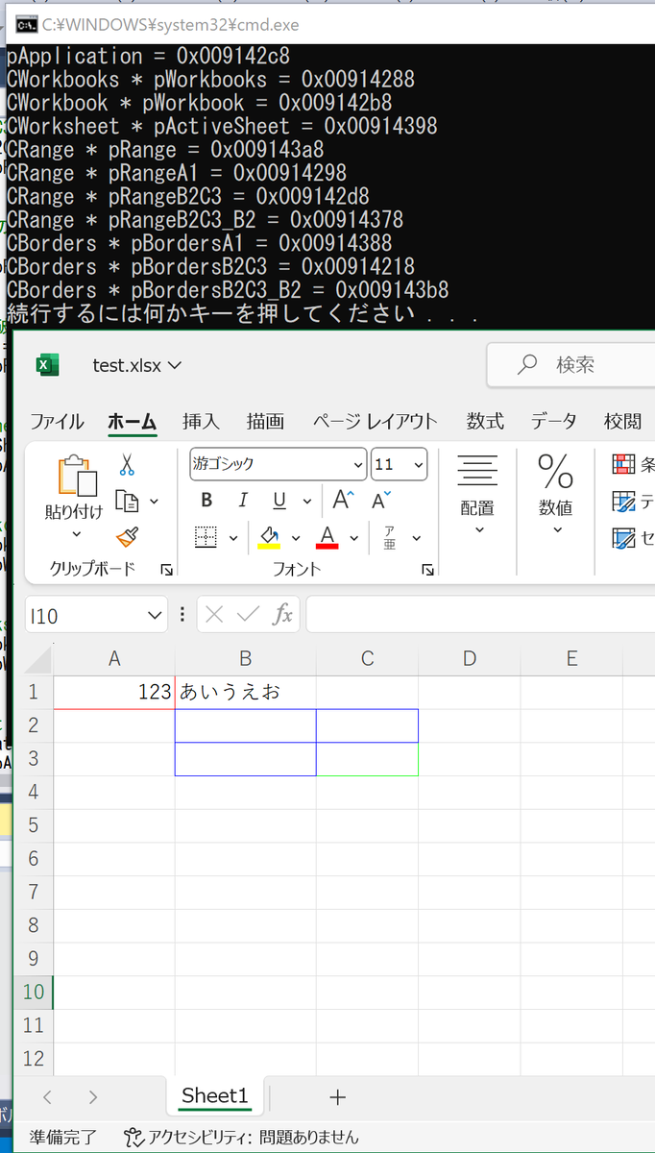This screenshot has height=1153, width=655.
Task: Click the format as table icon
Action: [x=624, y=501]
